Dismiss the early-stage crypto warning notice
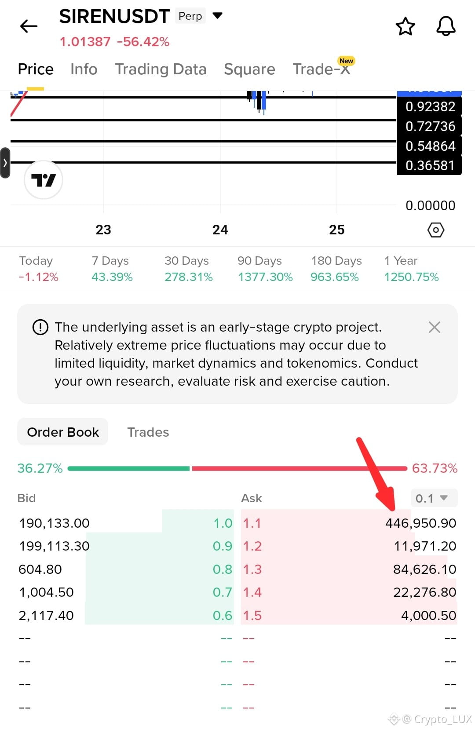The width and height of the screenshot is (475, 730). click(434, 327)
